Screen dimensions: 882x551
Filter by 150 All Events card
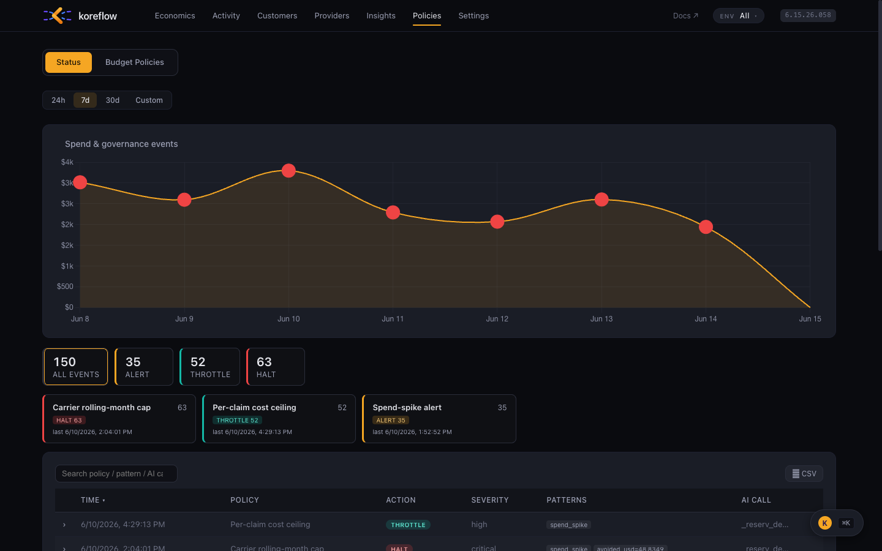pyautogui.click(x=76, y=367)
